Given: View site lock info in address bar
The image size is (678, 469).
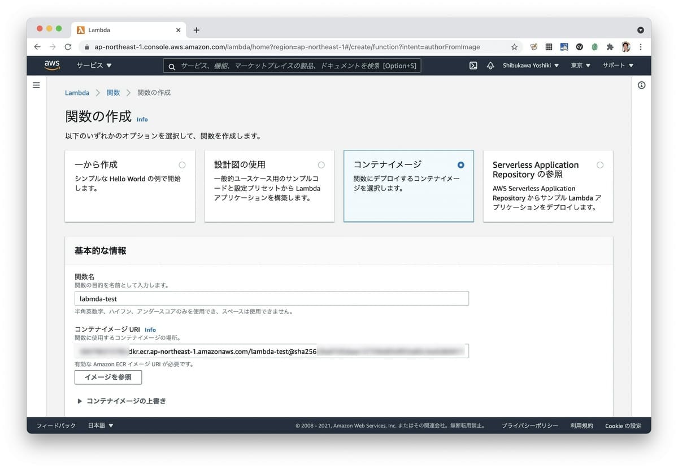Looking at the screenshot, I should click(x=87, y=47).
